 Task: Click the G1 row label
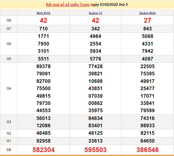[x=9, y=141]
